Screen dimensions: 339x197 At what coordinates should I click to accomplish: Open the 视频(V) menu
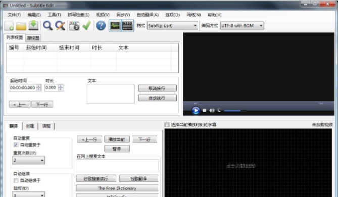pyautogui.click(x=103, y=15)
